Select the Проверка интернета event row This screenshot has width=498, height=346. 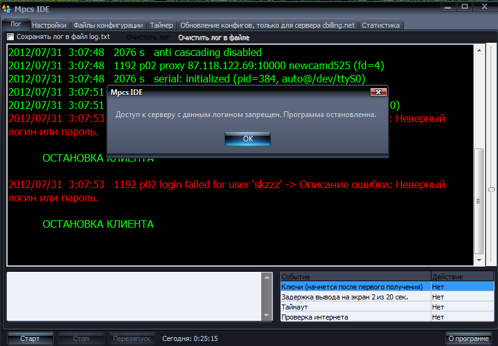click(x=355, y=317)
